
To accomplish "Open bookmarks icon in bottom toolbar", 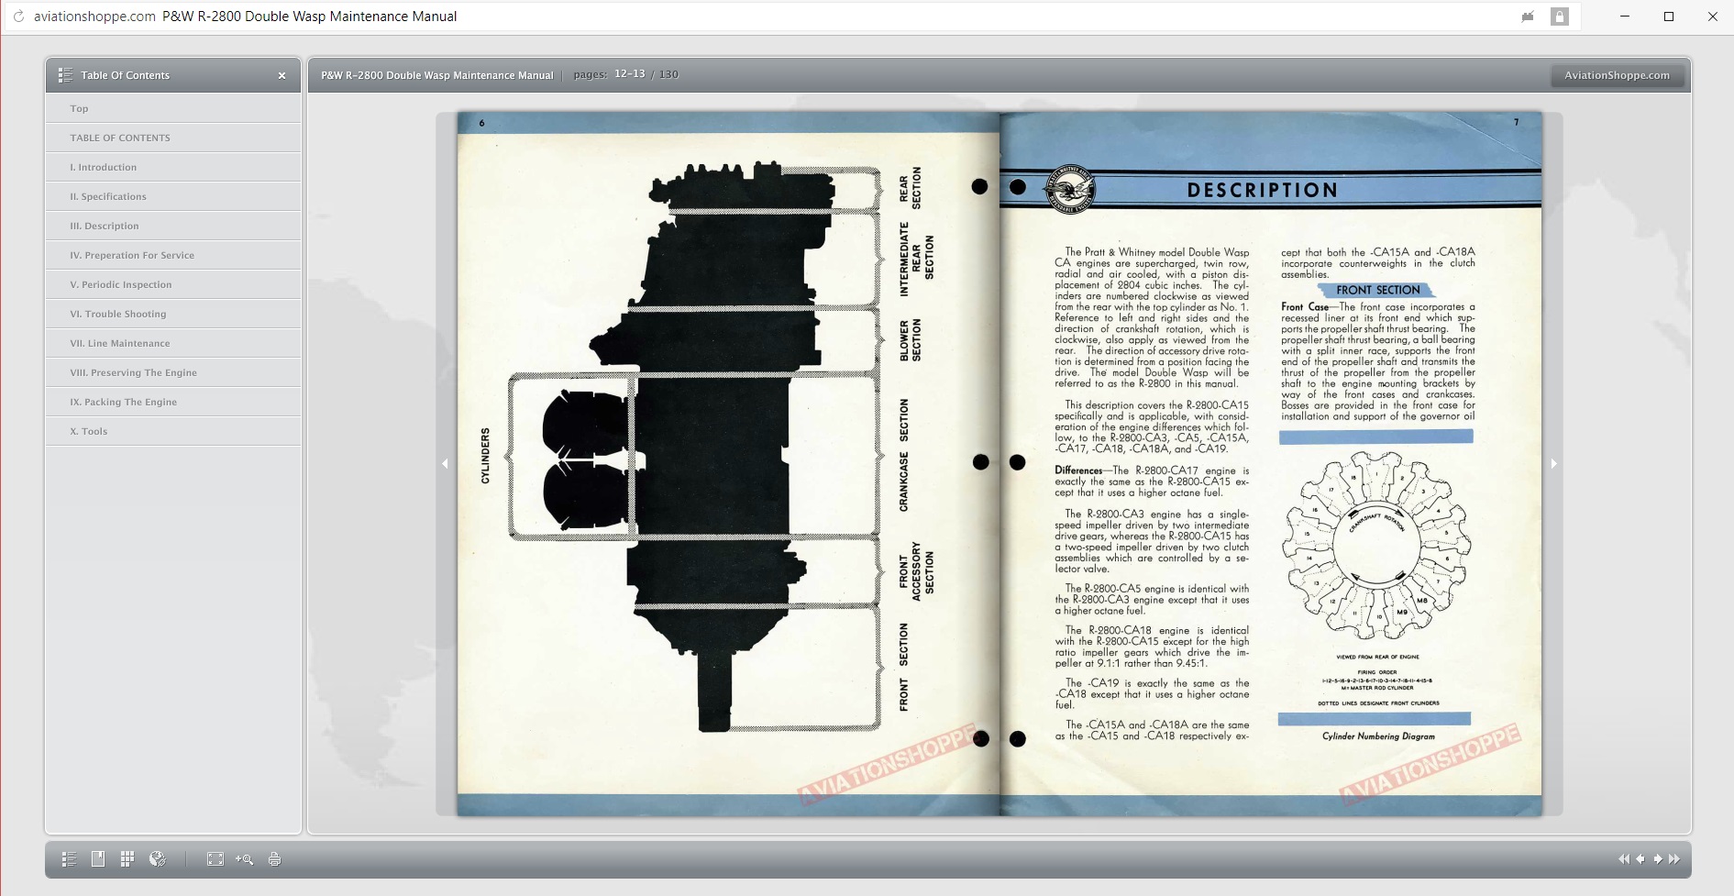I will point(98,859).
